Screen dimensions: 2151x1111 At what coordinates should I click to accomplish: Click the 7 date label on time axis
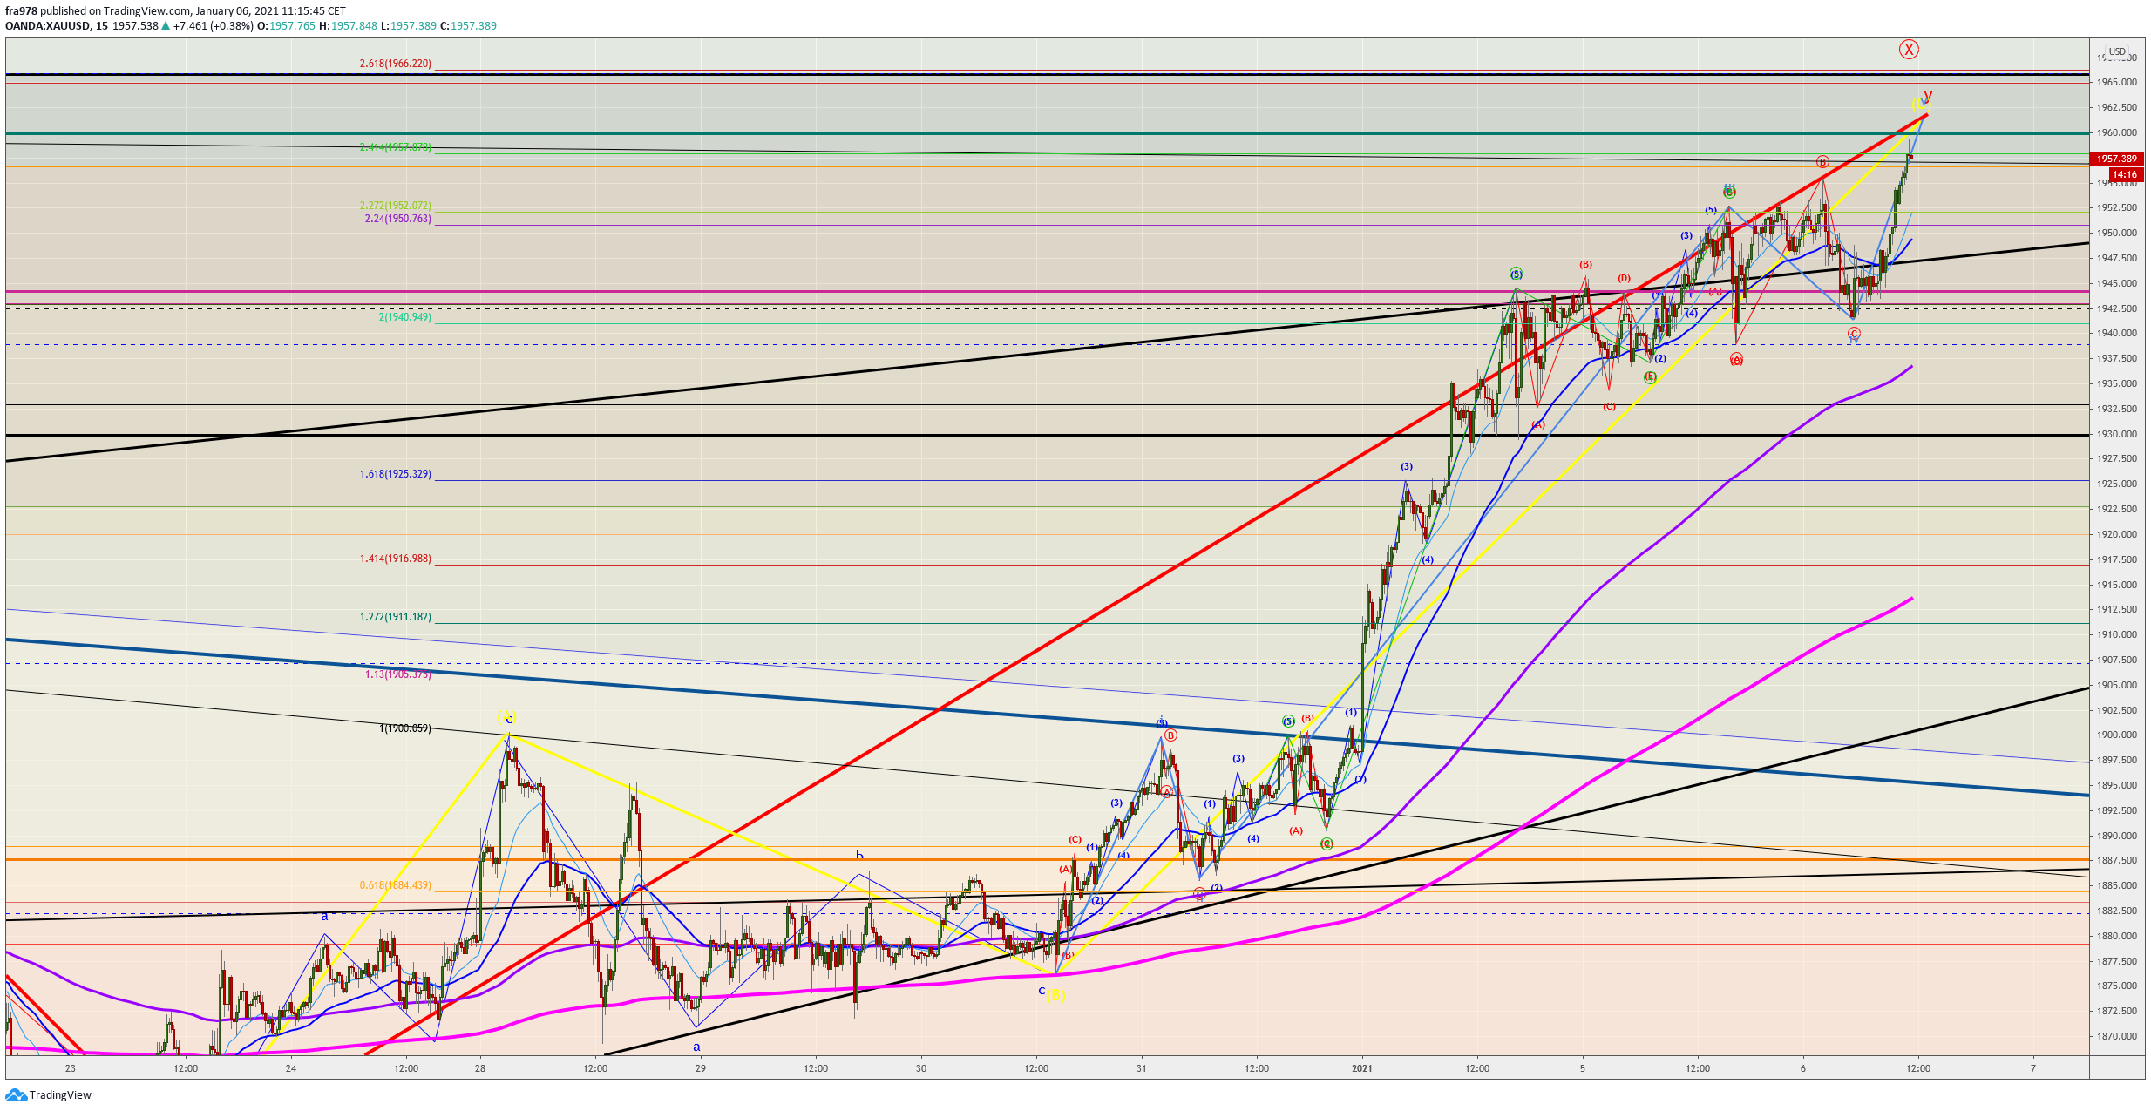pyautogui.click(x=2033, y=1068)
